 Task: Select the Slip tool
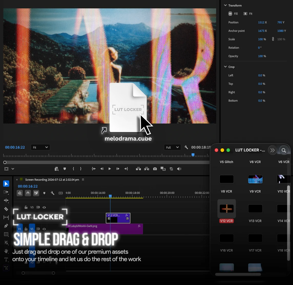point(6,217)
